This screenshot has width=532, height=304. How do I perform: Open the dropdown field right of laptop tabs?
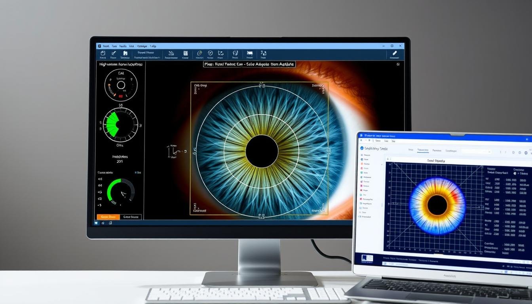click(477, 152)
